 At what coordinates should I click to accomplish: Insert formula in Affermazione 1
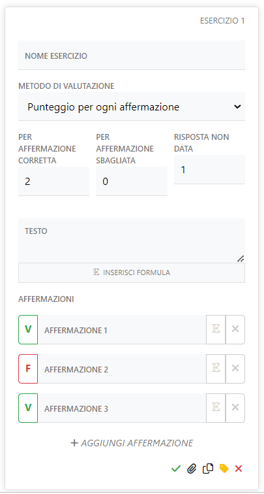click(x=216, y=329)
